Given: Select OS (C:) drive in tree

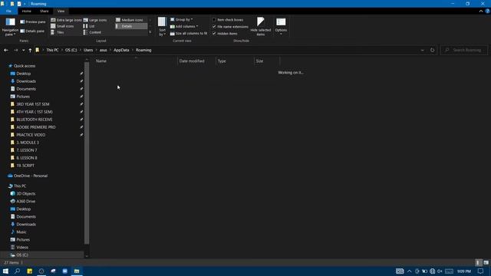Looking at the screenshot, I should [x=22, y=255].
